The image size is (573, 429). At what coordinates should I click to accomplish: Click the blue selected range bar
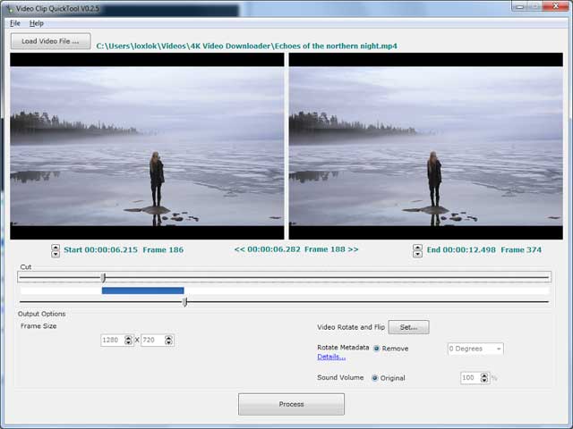pos(143,290)
